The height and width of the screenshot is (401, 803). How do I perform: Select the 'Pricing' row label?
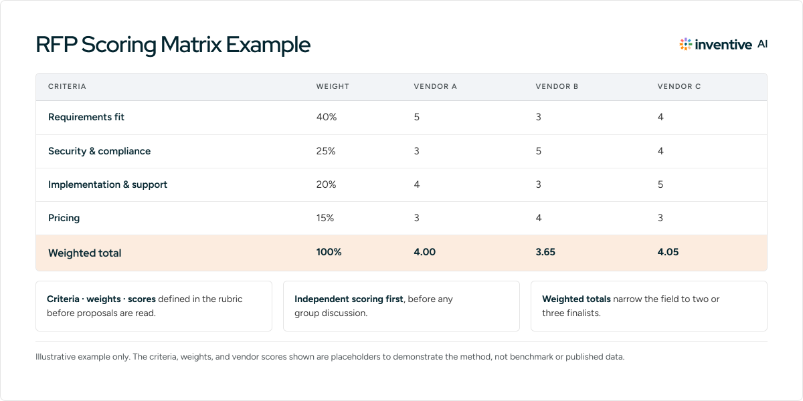(64, 218)
